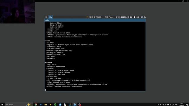
Task: Show hidden system tray icons
Action: (158, 105)
